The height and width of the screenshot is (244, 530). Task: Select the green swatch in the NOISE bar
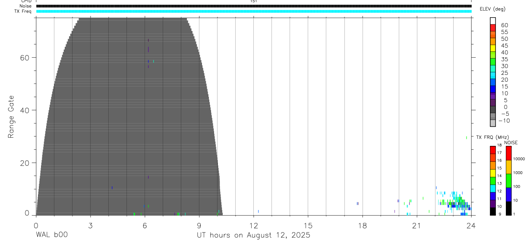click(x=509, y=181)
